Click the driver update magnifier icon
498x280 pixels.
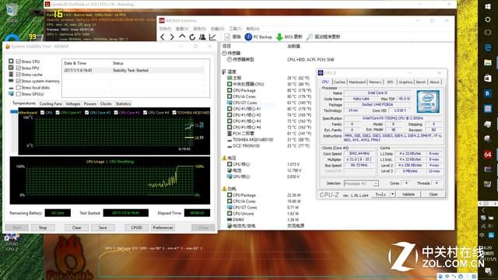coord(310,37)
